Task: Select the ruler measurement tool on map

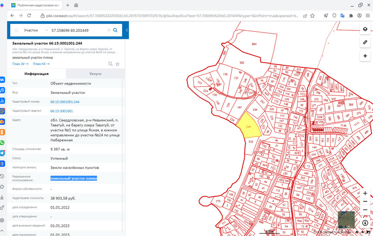Action: pos(365,43)
